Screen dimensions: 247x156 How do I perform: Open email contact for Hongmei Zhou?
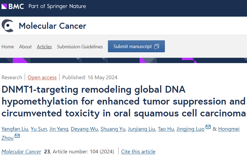(x=17, y=136)
